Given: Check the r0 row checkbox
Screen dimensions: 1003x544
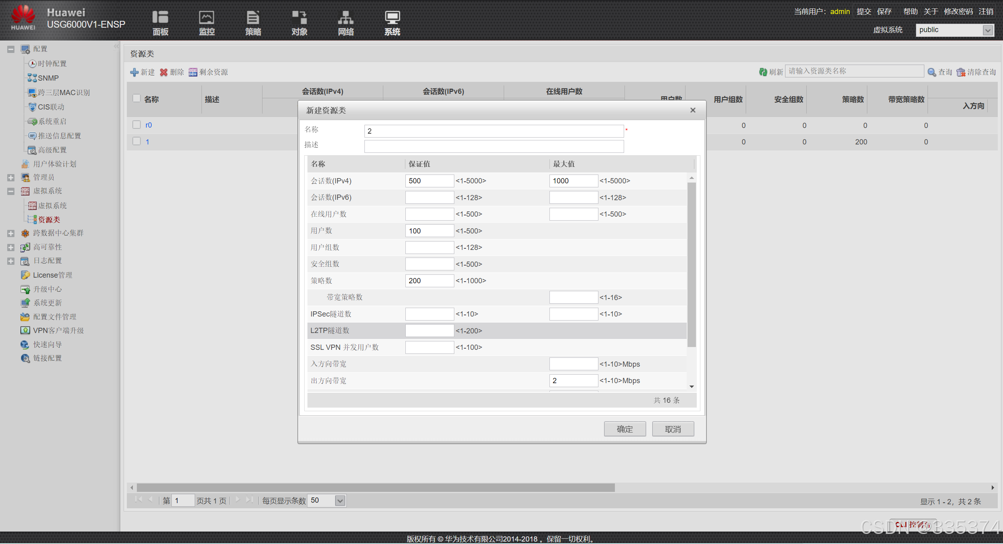Looking at the screenshot, I should pos(136,125).
